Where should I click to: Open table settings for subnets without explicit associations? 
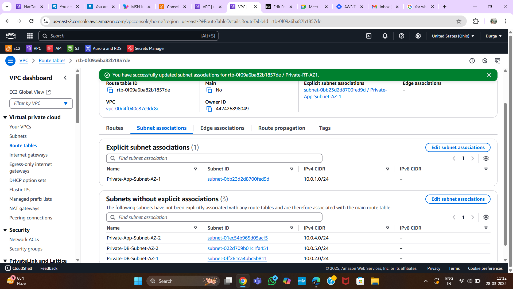(486, 217)
